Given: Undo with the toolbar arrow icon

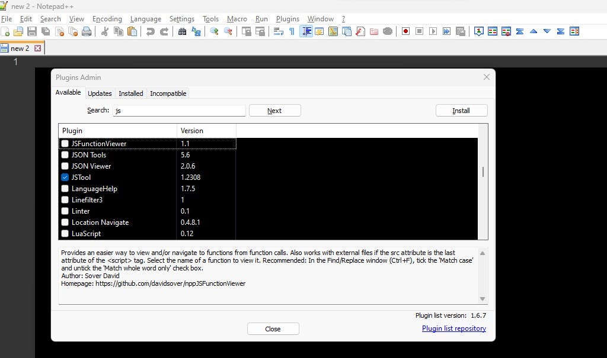Looking at the screenshot, I should [x=151, y=31].
